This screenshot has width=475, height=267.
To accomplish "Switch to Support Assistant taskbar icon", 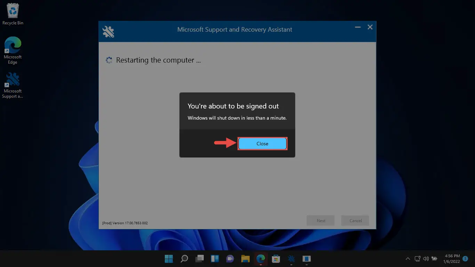I will pyautogui.click(x=291, y=259).
